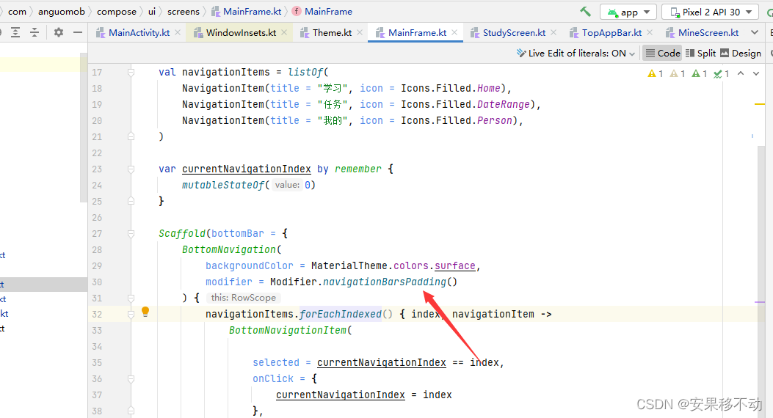The width and height of the screenshot is (773, 418).
Task: Click the 'this: RowScope' inlay hint
Action: [244, 298]
